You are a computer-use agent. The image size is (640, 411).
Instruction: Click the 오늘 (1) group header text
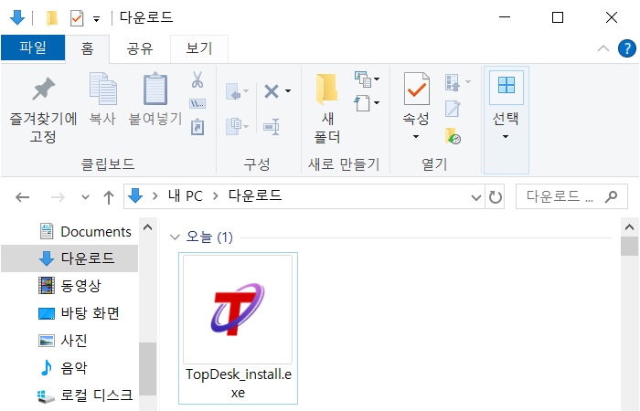[x=209, y=237]
